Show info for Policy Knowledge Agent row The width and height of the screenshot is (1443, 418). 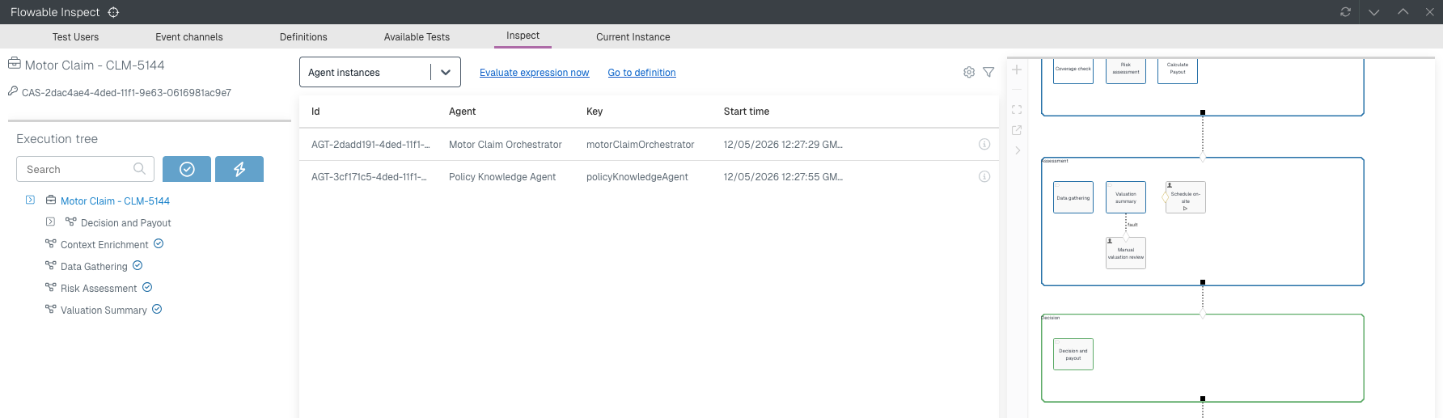tap(984, 176)
